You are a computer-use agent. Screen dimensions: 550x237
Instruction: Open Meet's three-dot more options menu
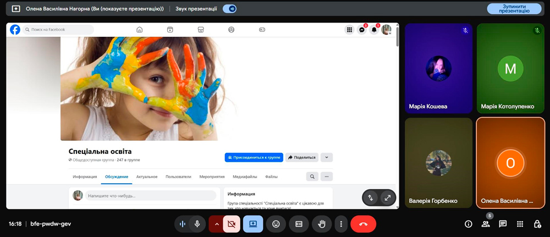tap(342, 224)
